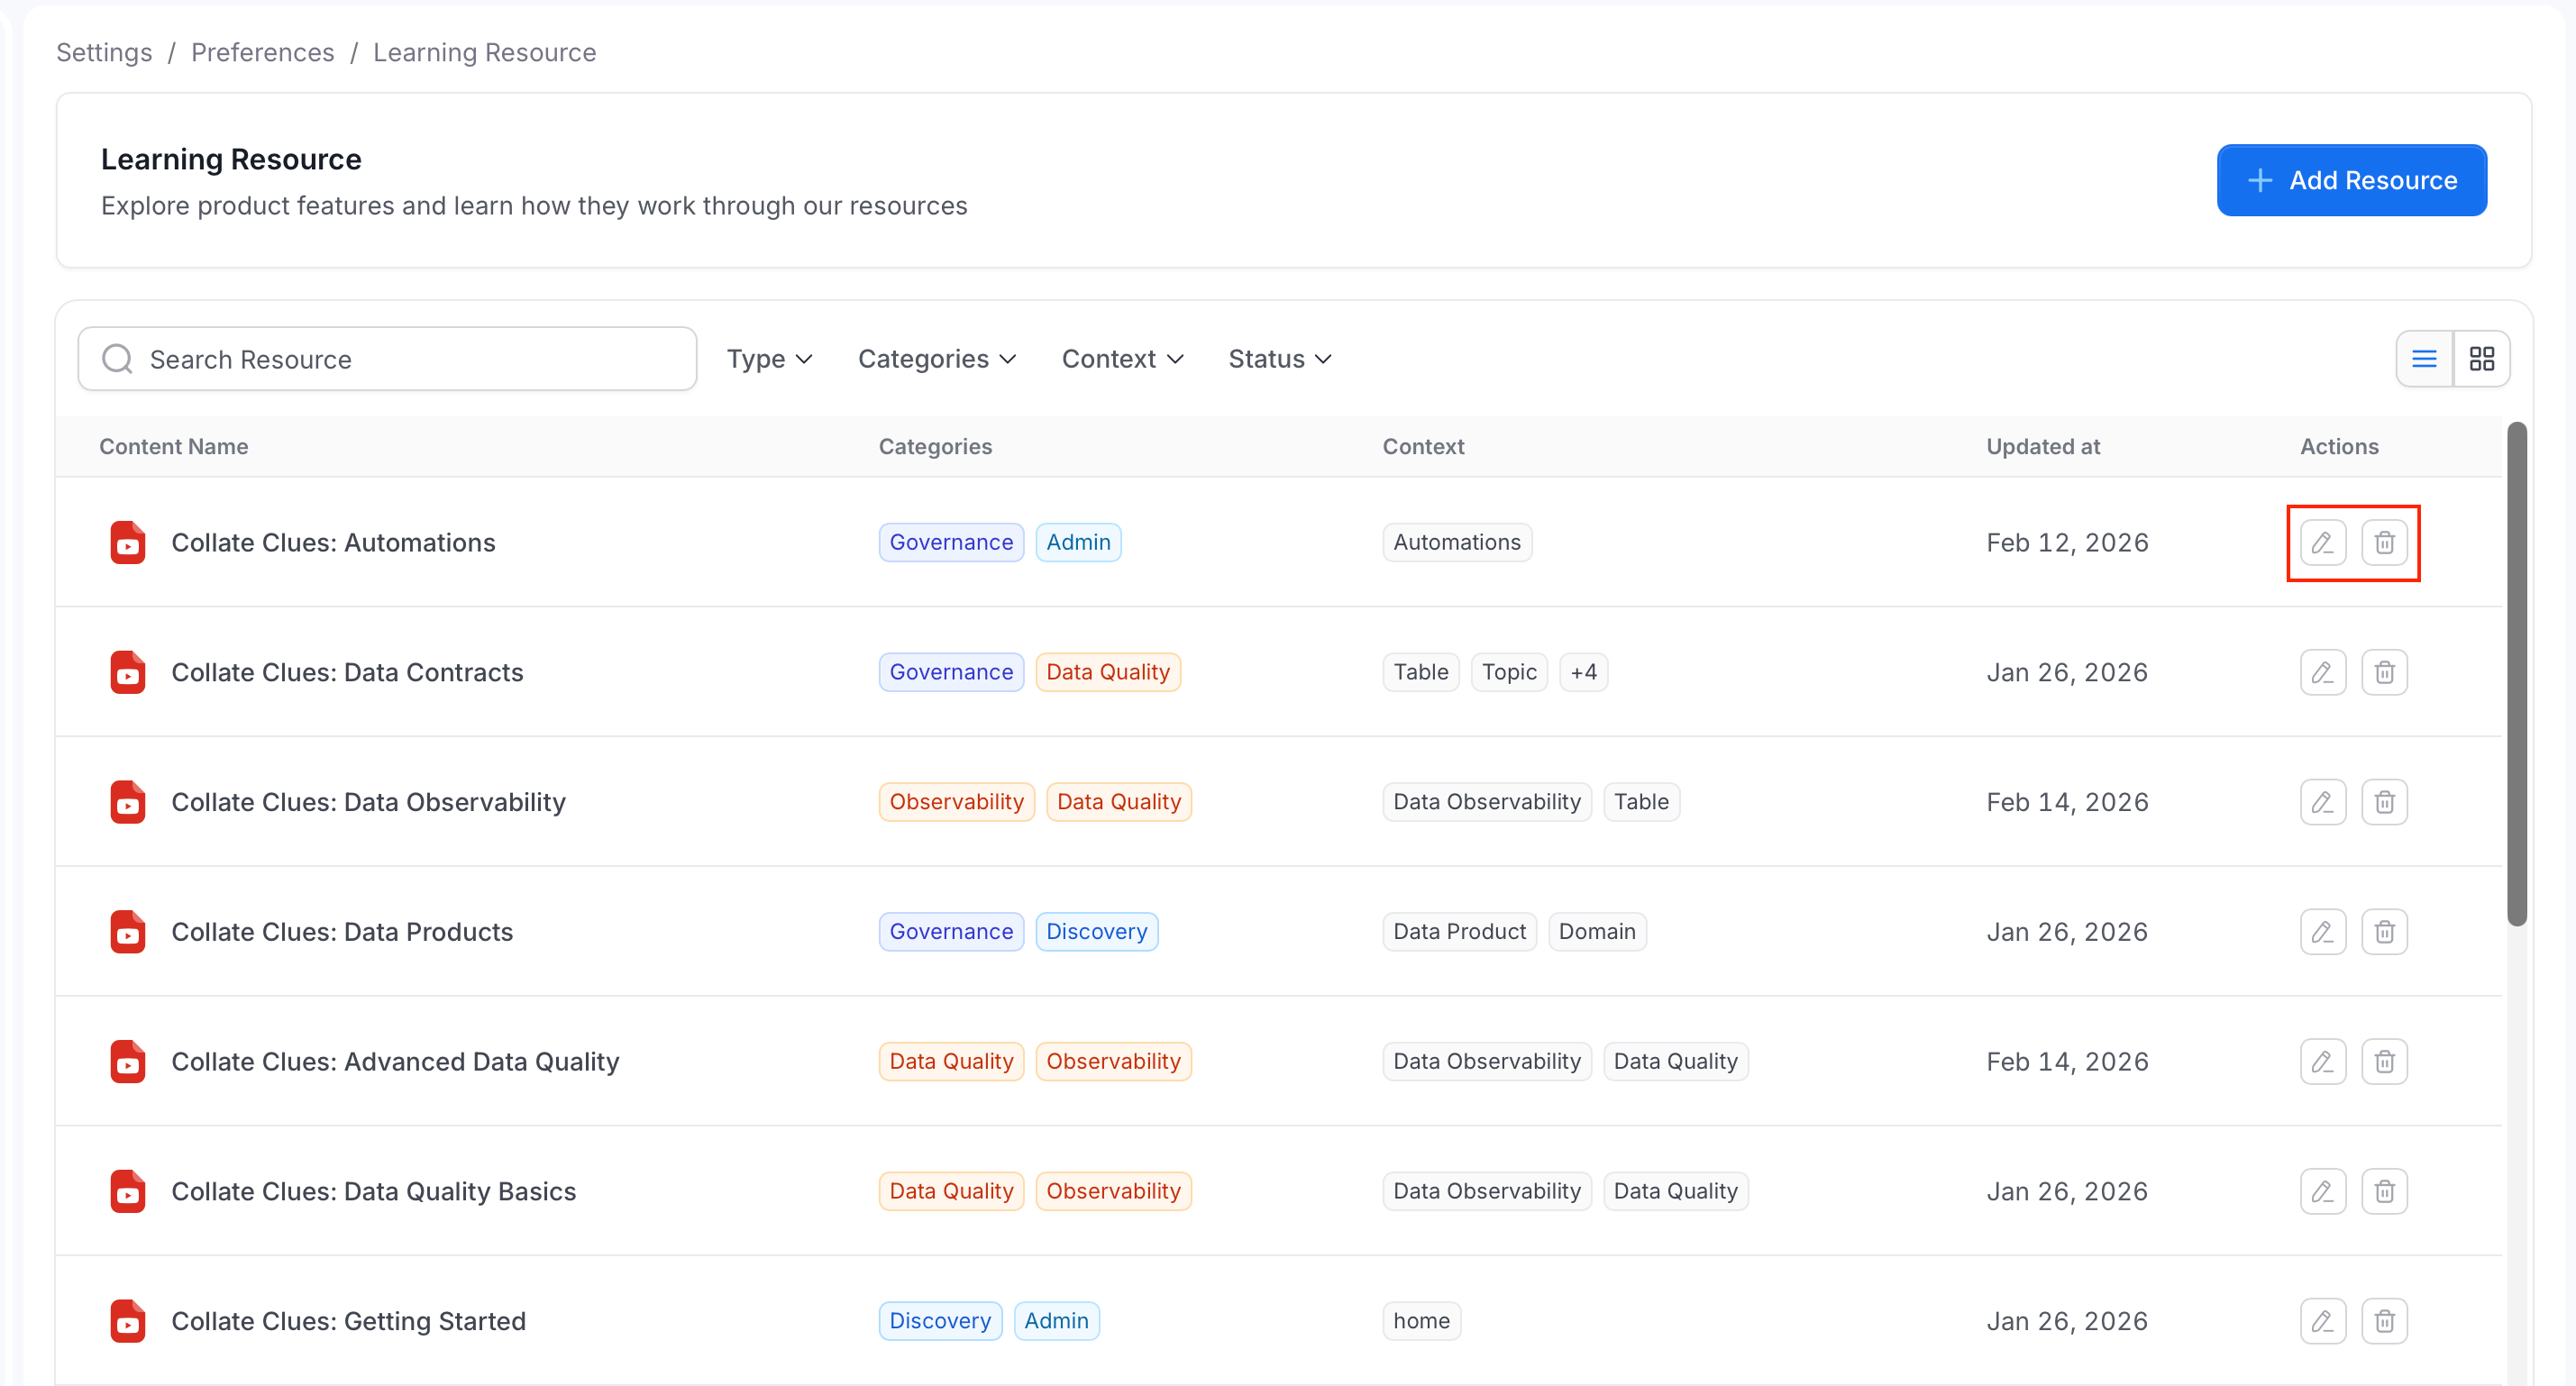
Task: Open the Collate Clues: Data Observability title
Action: pyautogui.click(x=368, y=802)
